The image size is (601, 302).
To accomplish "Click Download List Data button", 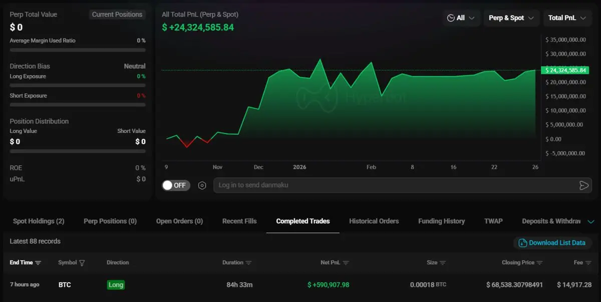I will tap(552, 243).
